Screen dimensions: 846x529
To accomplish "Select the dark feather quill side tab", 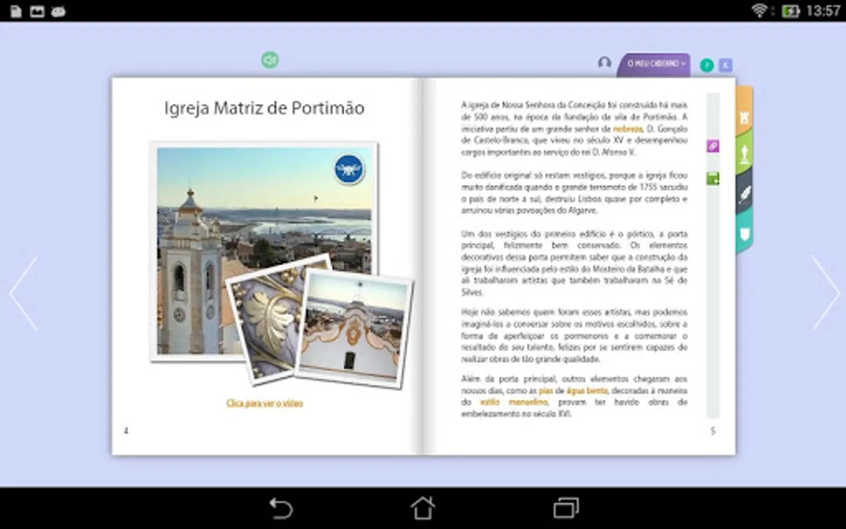I will click(744, 194).
